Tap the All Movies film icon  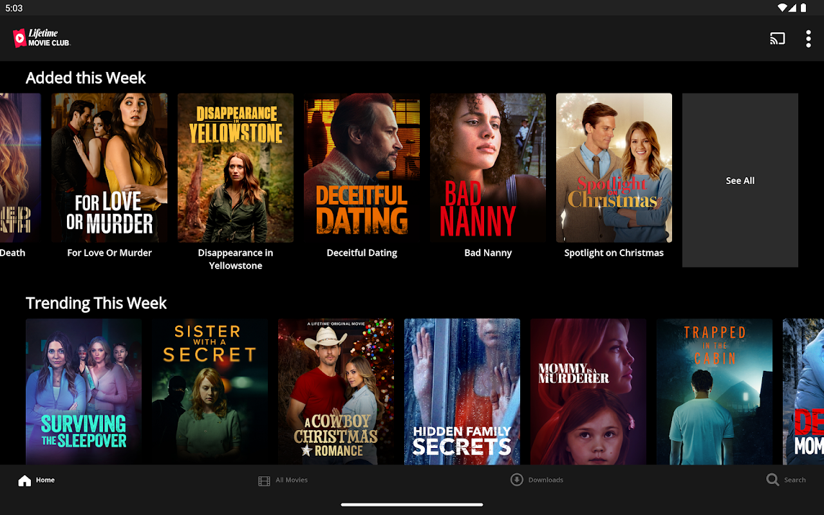click(264, 481)
